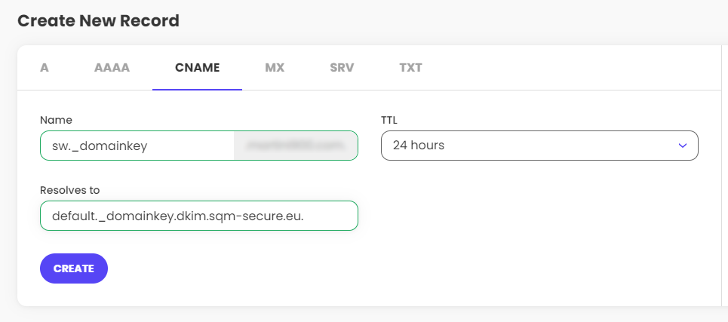Open the AAAA record tab
Viewport: 728px width, 322px height.
pos(112,67)
